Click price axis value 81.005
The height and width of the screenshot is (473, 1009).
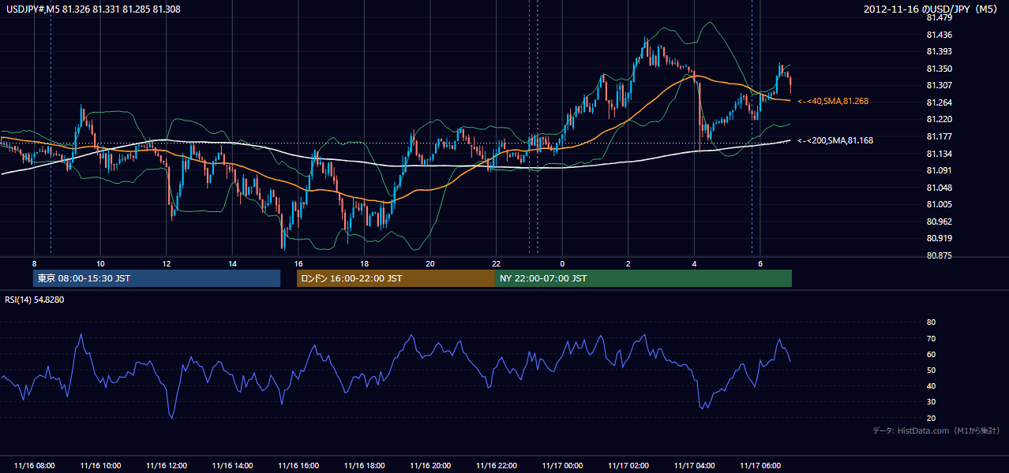[940, 204]
